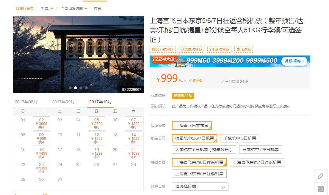Click calendar date 31

click(59, 180)
